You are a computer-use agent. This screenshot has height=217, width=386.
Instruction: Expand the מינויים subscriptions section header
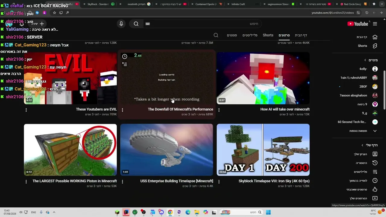click(371, 60)
